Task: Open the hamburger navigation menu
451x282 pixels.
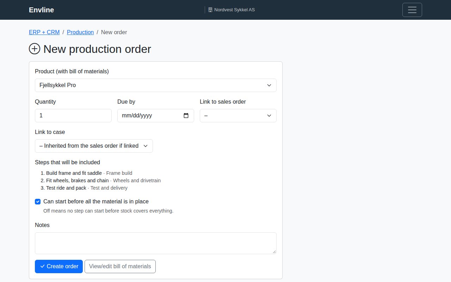Action: coord(412,10)
